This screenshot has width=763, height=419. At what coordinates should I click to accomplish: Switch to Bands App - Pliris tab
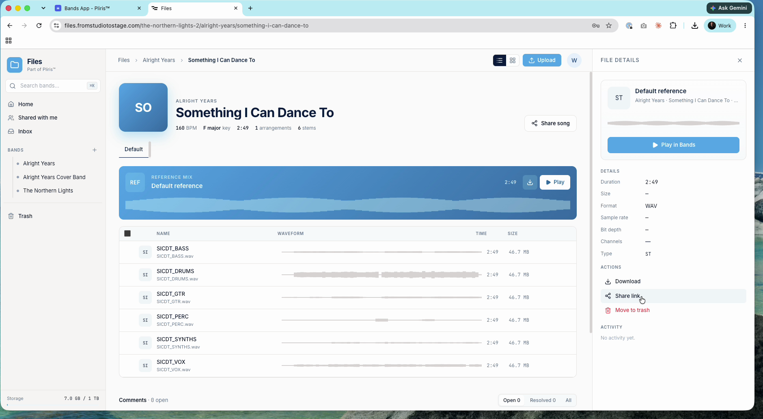pos(98,8)
